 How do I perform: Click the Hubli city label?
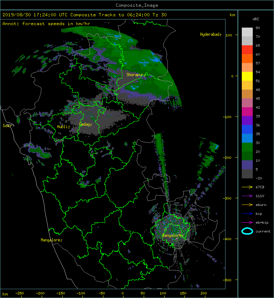pyautogui.click(x=62, y=127)
